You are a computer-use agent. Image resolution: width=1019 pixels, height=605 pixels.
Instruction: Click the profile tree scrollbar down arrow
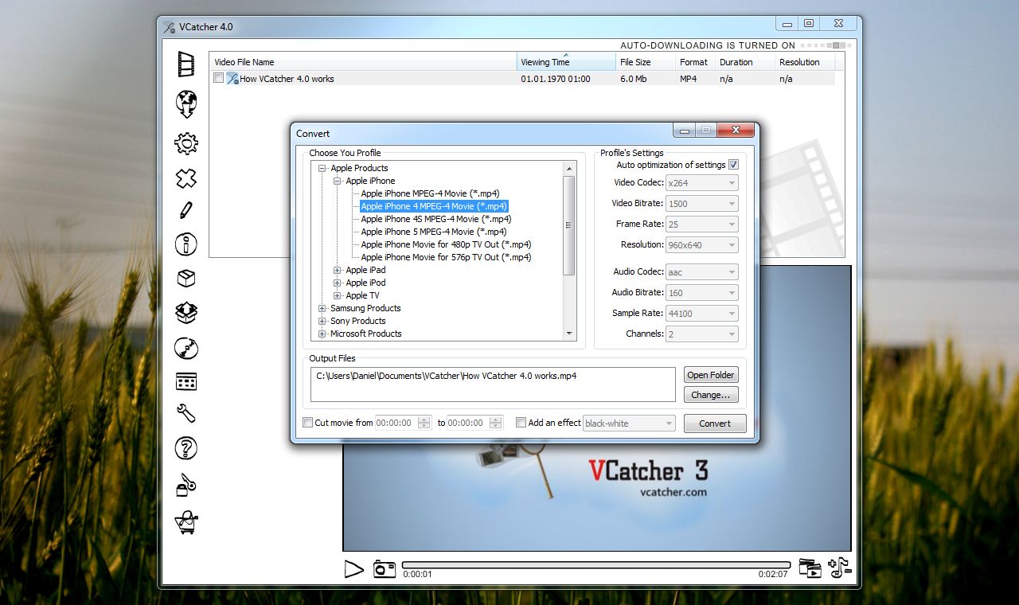coord(569,334)
